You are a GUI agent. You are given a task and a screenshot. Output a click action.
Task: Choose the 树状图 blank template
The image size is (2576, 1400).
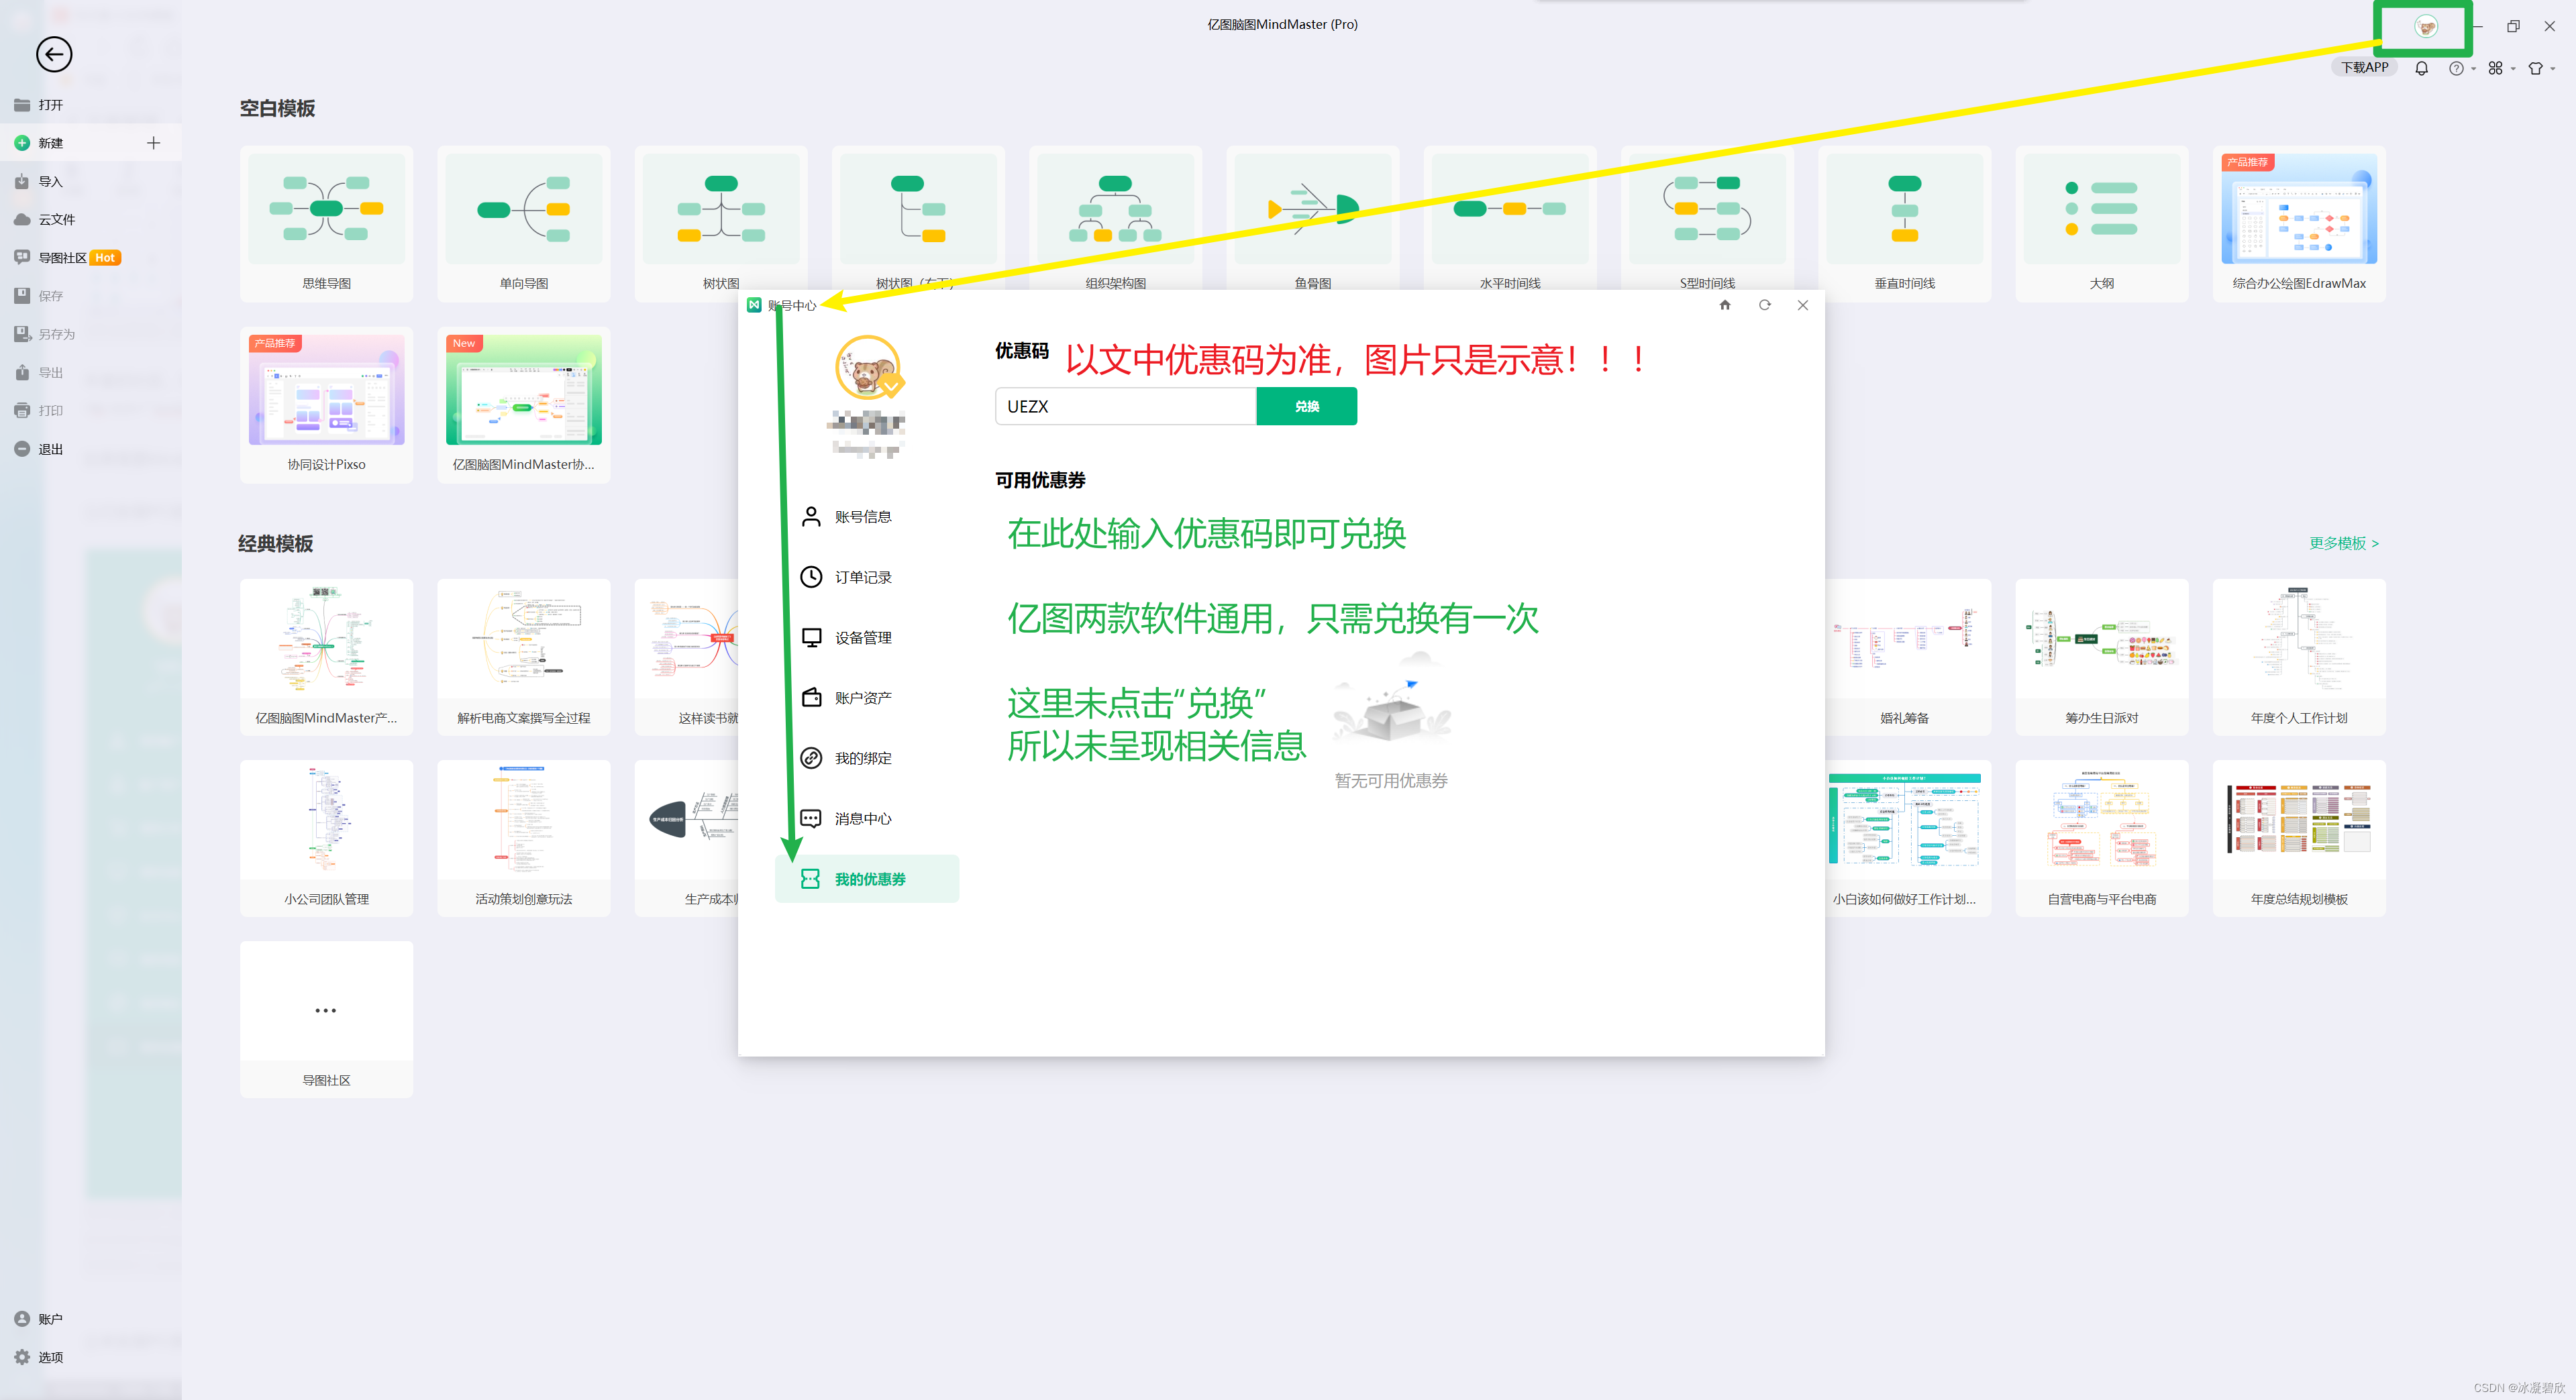point(720,224)
